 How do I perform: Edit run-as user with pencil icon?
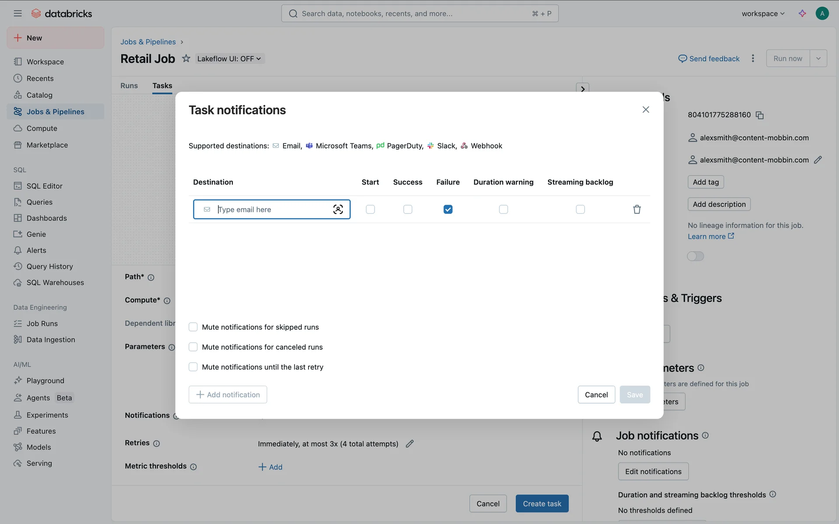[x=818, y=160]
